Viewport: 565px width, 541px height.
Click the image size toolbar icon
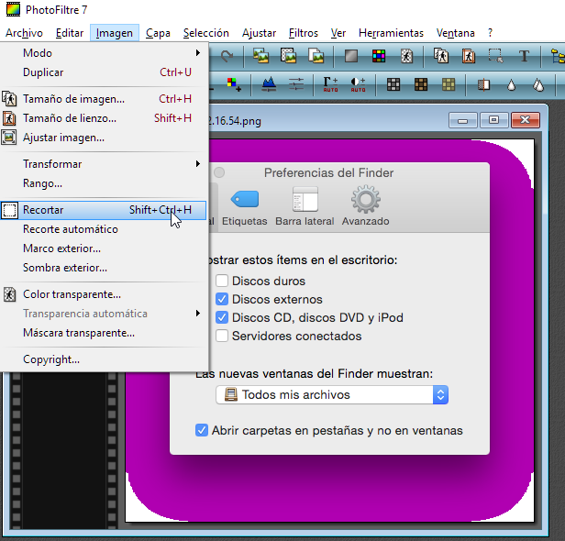(x=441, y=56)
